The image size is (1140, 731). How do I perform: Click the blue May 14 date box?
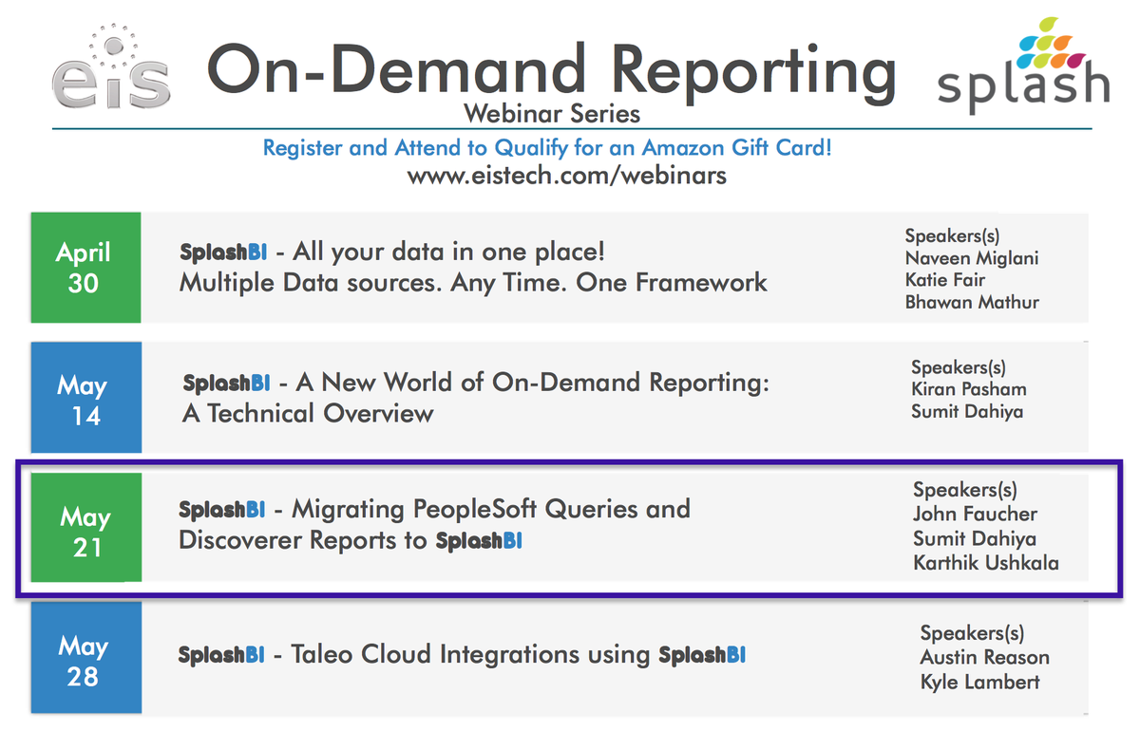[85, 399]
